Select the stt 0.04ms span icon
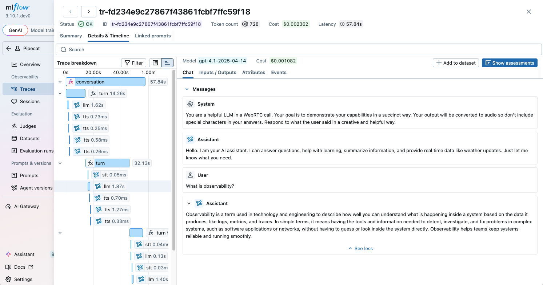This screenshot has width=543, height=285. [x=139, y=244]
